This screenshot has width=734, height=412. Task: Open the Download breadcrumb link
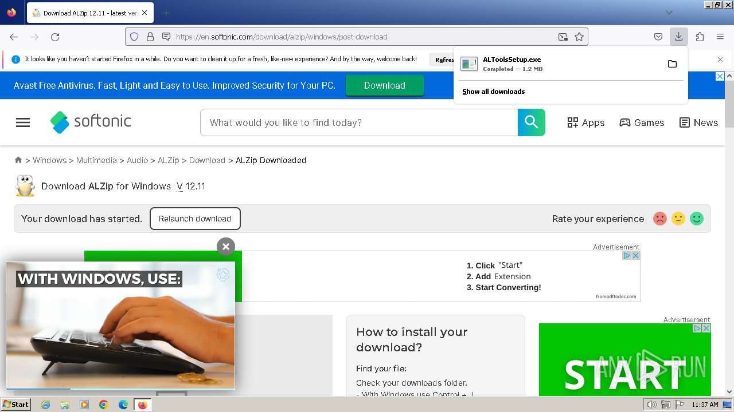pos(207,160)
